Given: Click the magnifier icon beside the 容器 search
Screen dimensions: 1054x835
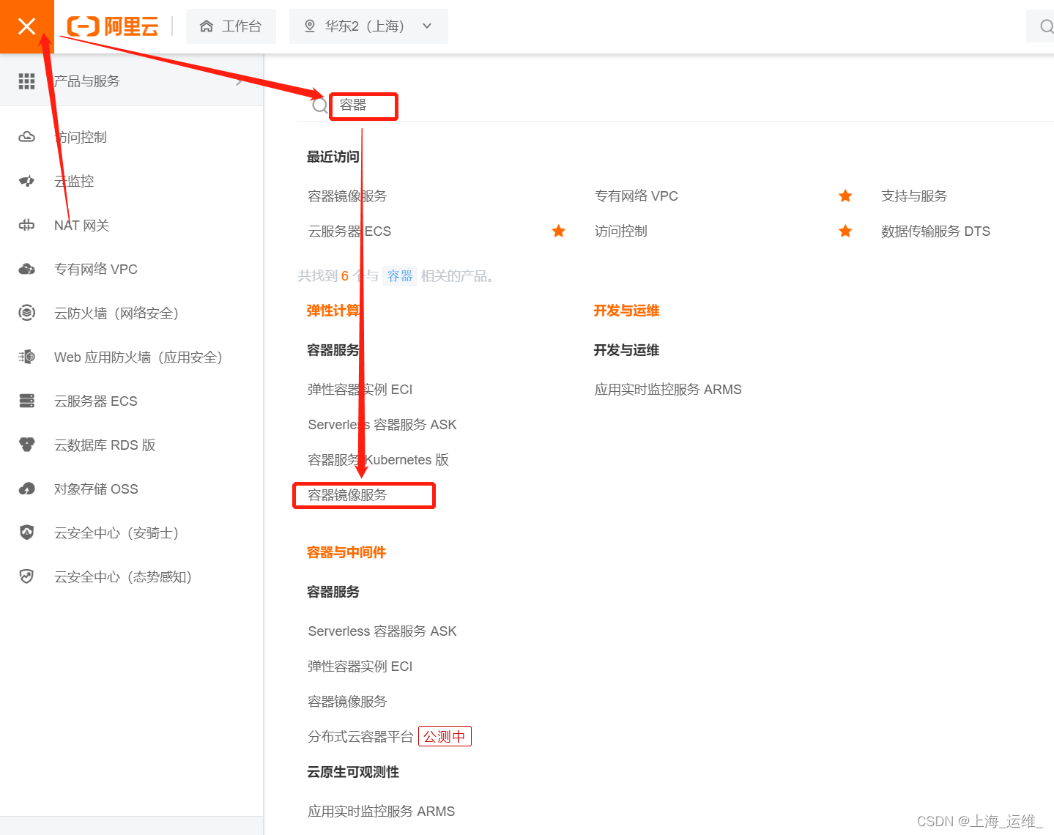Looking at the screenshot, I should coord(319,105).
